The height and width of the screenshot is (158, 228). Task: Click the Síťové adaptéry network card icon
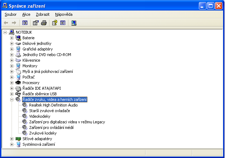[18, 139]
